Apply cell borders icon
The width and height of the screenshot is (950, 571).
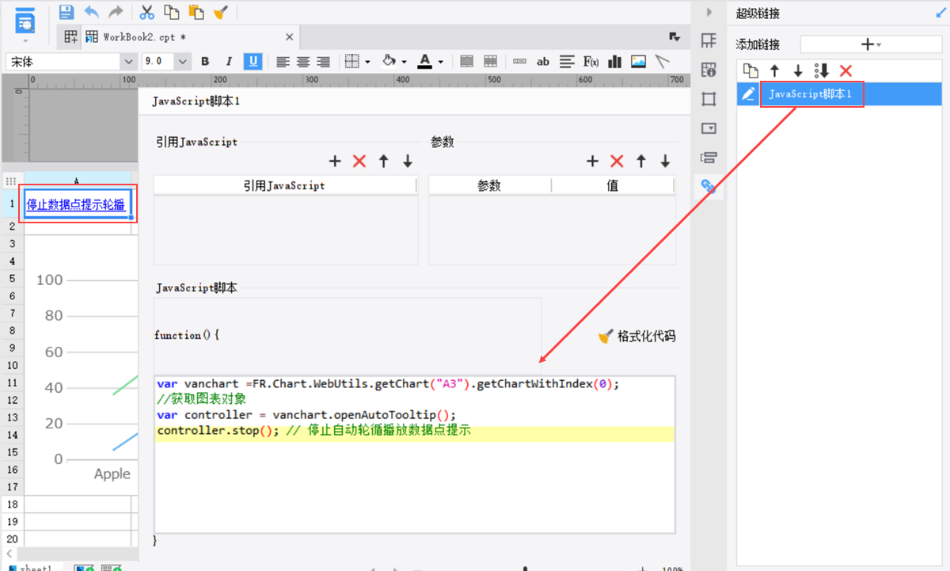point(353,61)
